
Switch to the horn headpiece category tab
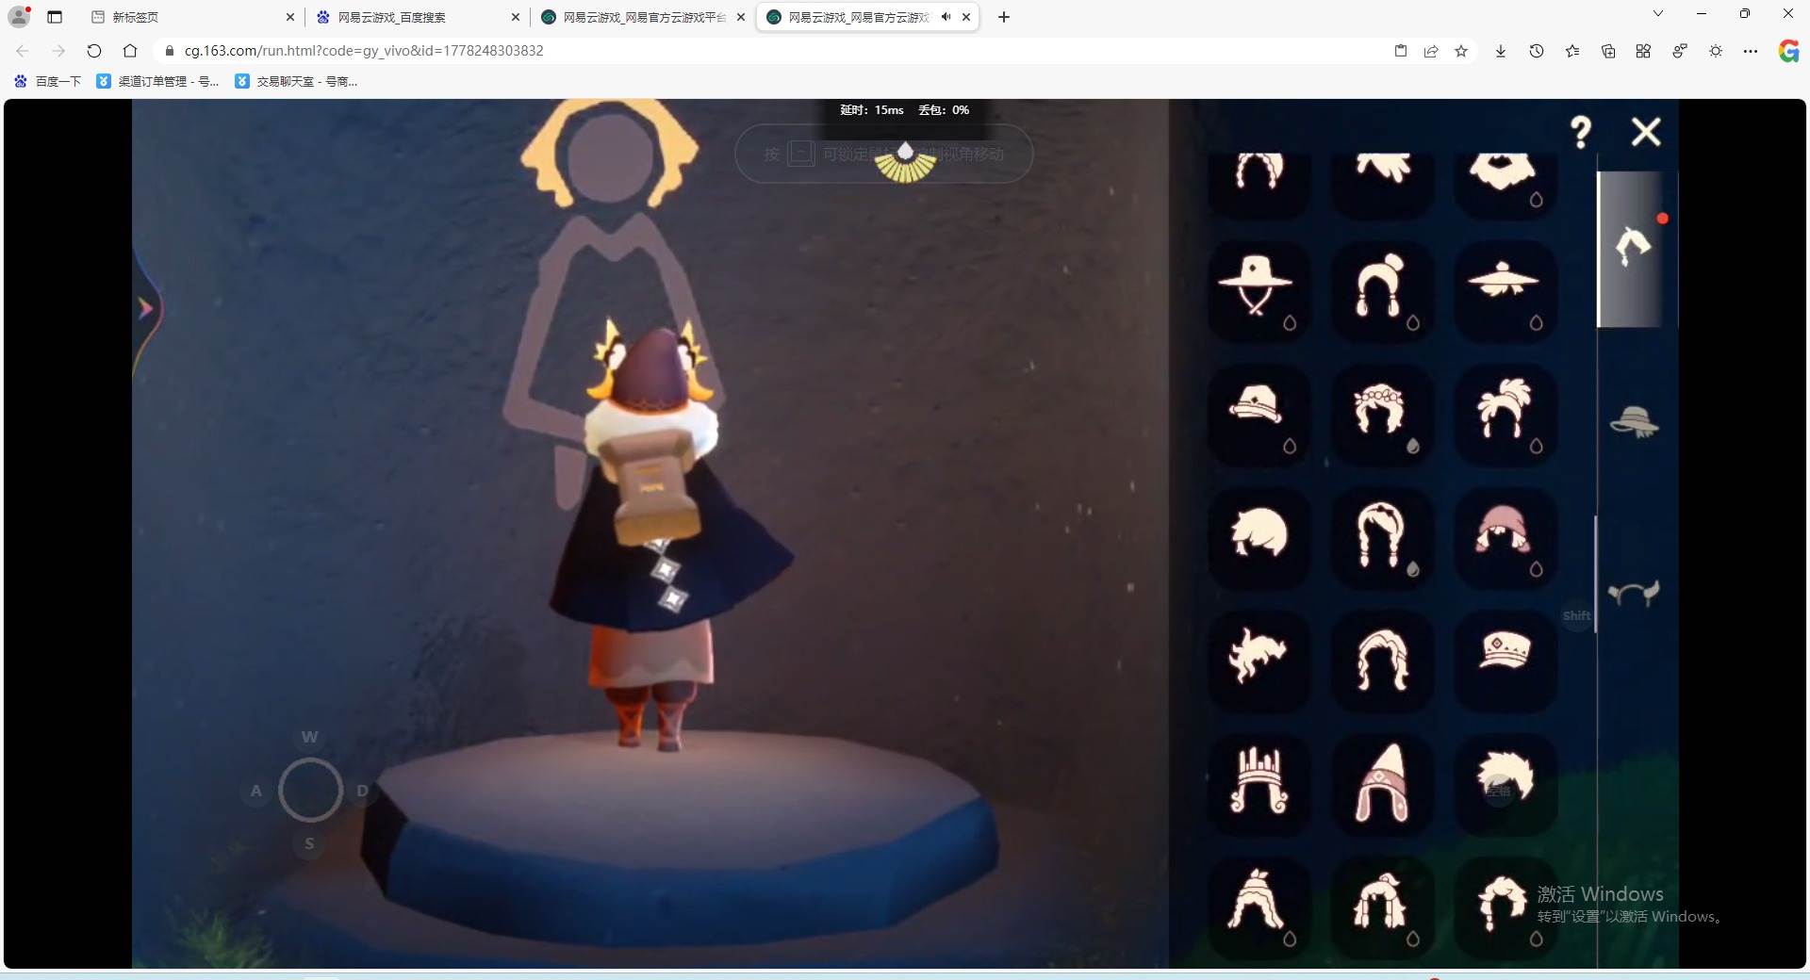(1635, 593)
